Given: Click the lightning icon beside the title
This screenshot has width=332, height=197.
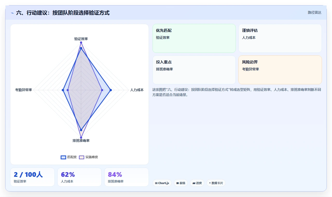Looking at the screenshot, I should tap(12, 13).
